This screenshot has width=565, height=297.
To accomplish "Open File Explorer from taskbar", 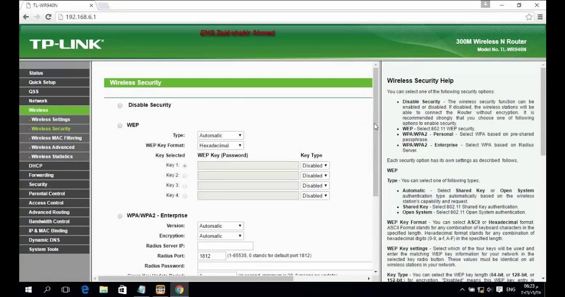I will pyautogui.click(x=104, y=289).
